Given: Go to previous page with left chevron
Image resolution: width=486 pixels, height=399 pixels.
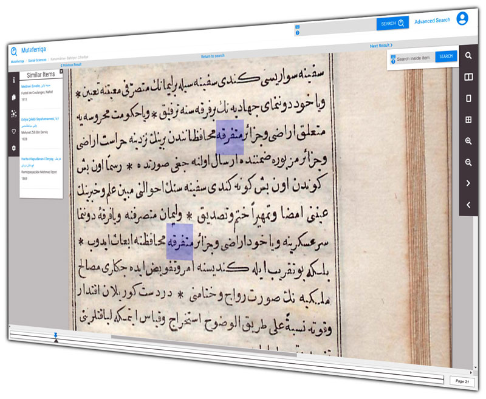Looking at the screenshot, I should [x=468, y=205].
